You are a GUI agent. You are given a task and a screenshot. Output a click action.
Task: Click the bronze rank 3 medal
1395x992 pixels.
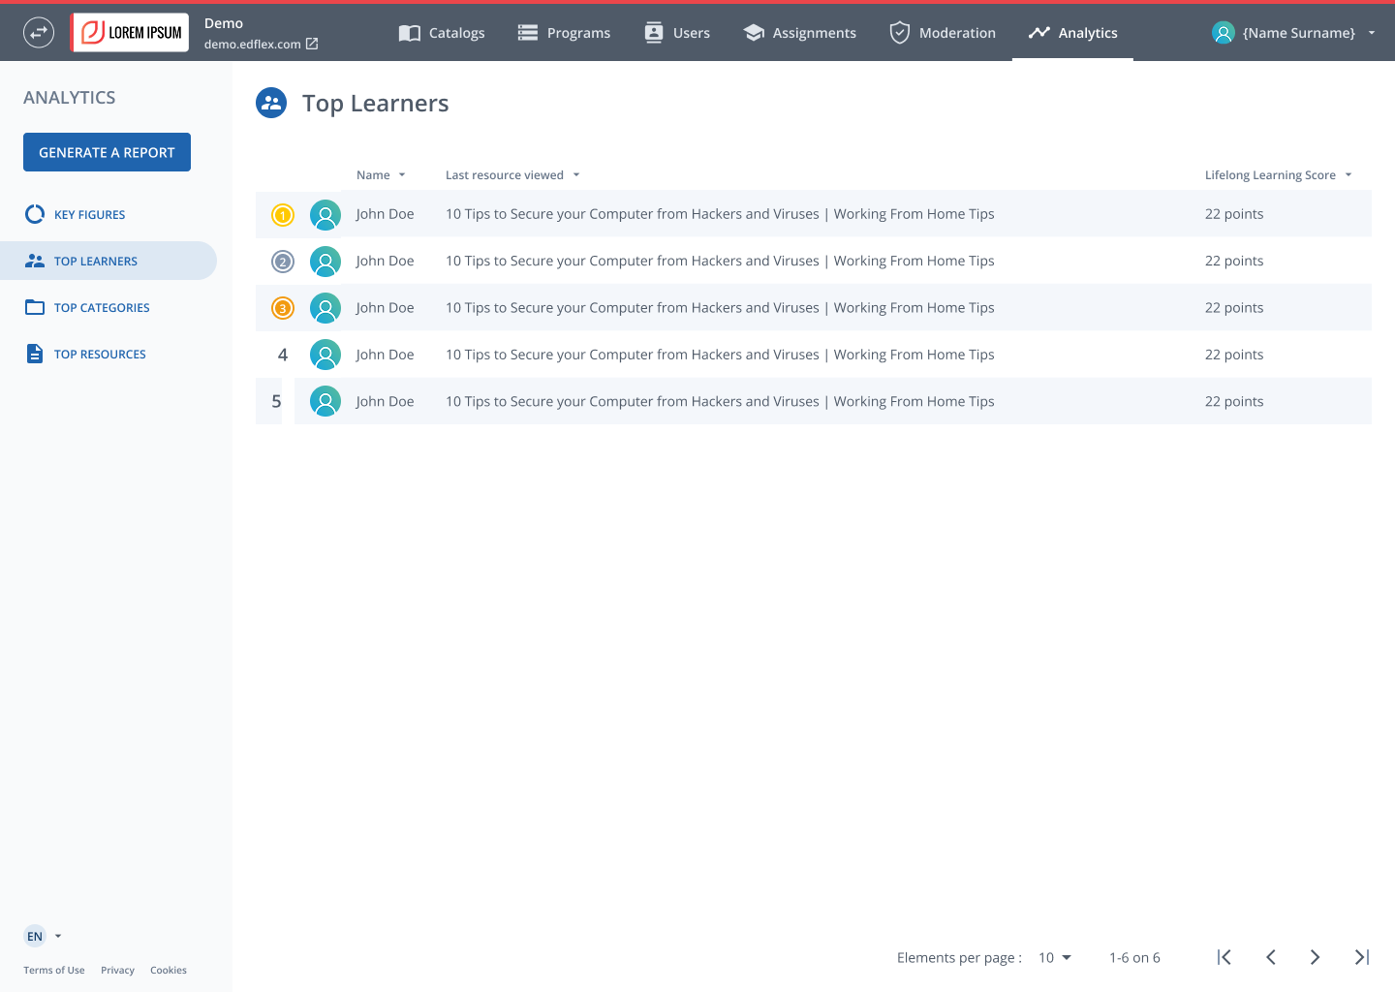(x=283, y=308)
